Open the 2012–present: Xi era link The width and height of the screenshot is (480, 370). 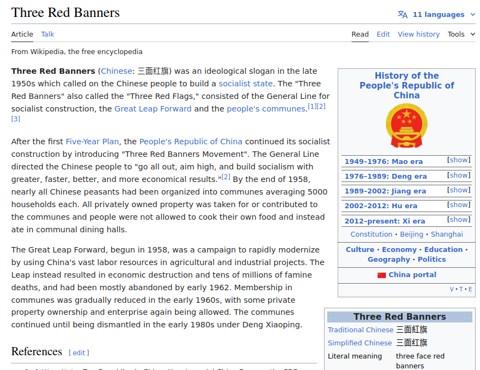[x=385, y=221]
